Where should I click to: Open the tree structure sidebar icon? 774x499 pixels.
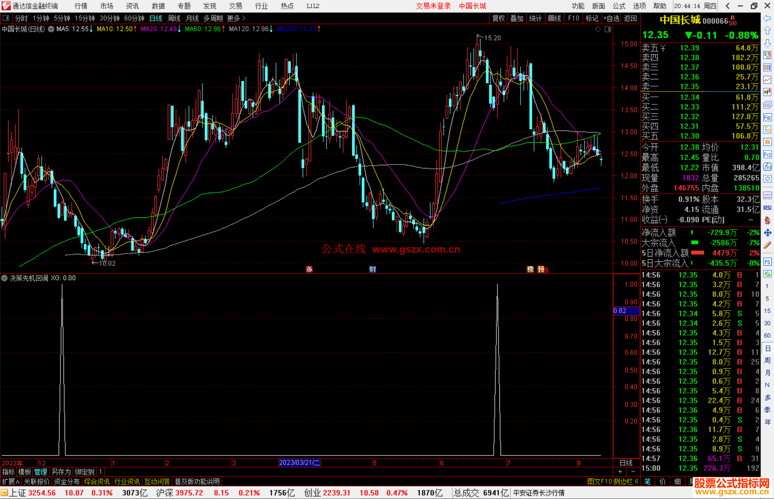tap(767, 129)
